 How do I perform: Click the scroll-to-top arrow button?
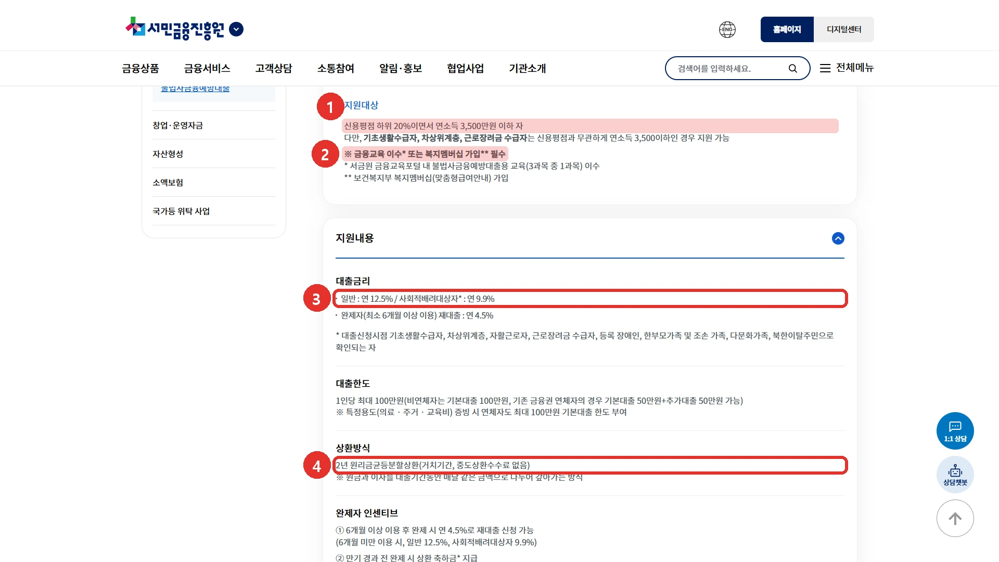coord(955,518)
